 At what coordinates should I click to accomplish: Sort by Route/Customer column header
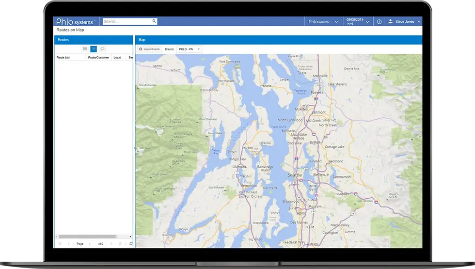pyautogui.click(x=98, y=57)
